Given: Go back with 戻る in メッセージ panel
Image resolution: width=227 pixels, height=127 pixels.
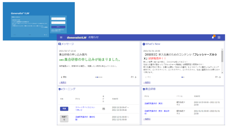Looking at the screenshot, I should pos(64,77).
